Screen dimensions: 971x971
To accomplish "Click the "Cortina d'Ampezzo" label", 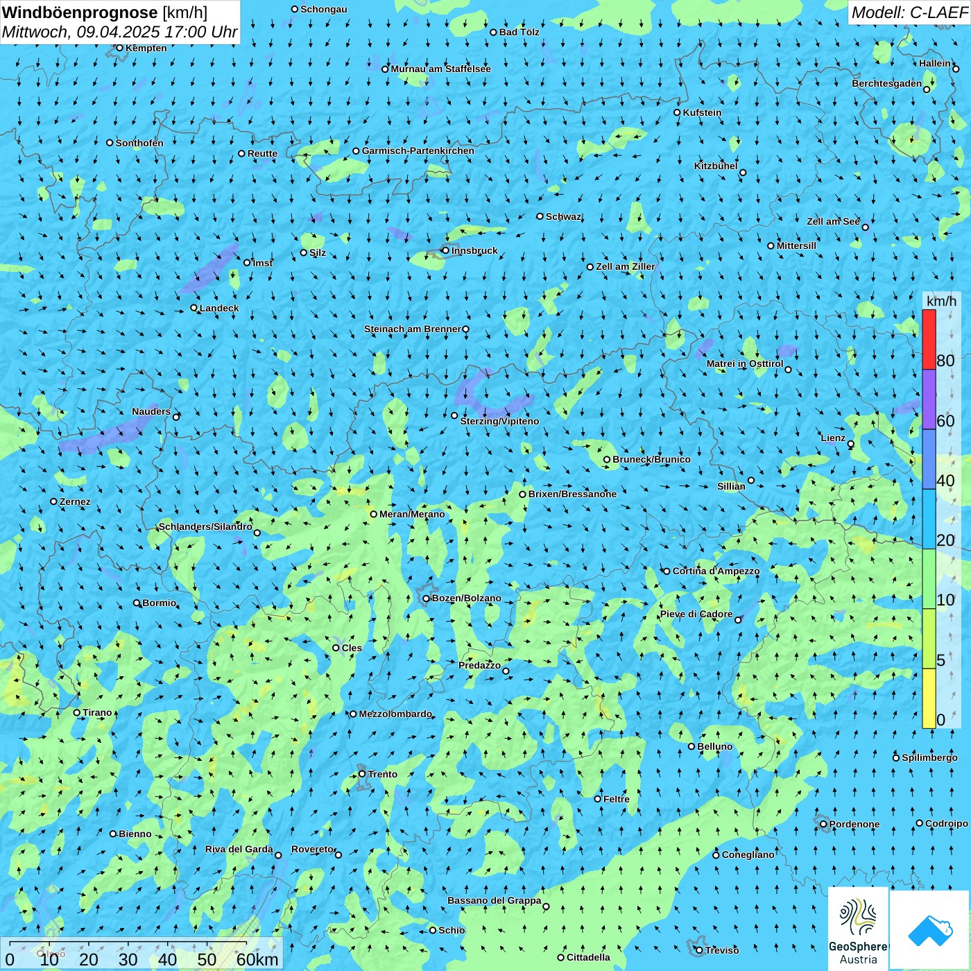I will coord(716,571).
